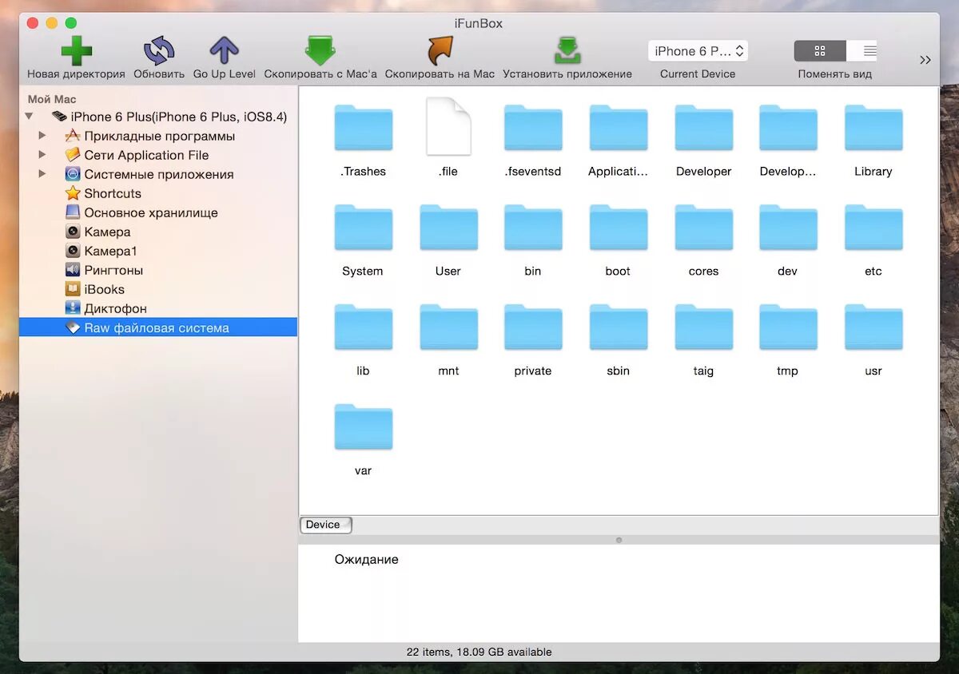This screenshot has height=674, width=959.
Task: Open the Current Device dropdown iPhone 6 P…
Action: 698,51
